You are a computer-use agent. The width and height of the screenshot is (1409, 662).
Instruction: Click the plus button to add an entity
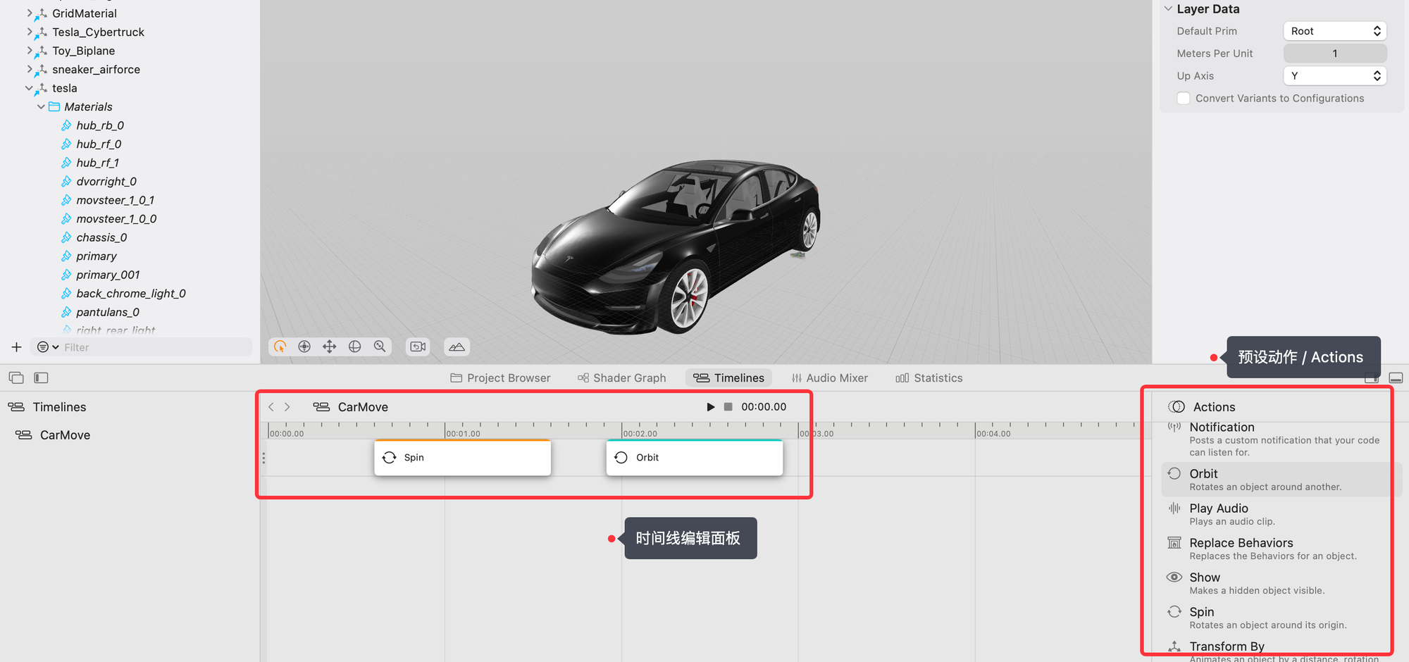click(x=17, y=347)
